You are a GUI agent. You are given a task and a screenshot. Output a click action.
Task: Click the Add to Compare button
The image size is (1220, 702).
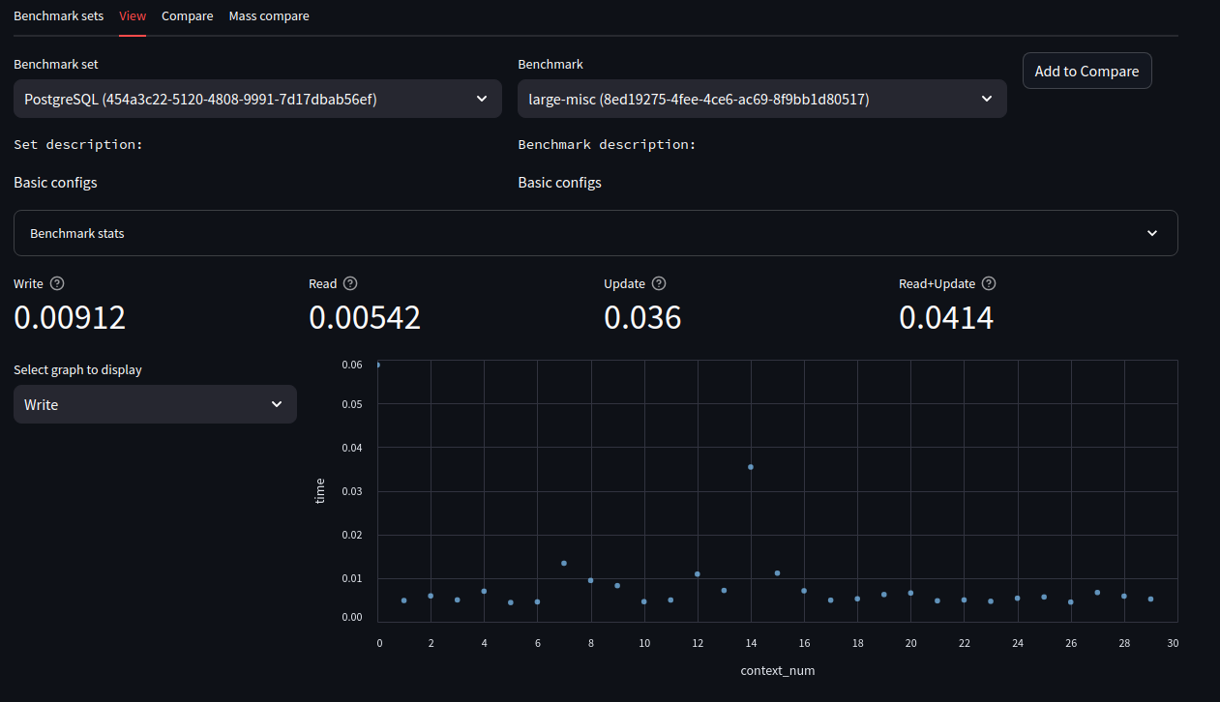click(1086, 71)
